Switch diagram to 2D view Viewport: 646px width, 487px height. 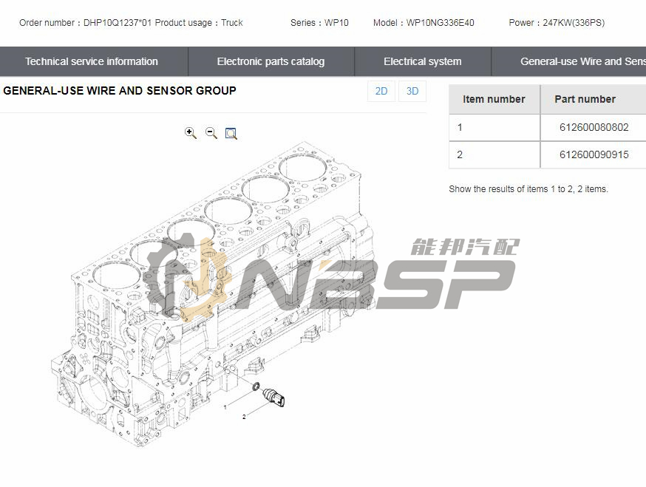click(381, 91)
